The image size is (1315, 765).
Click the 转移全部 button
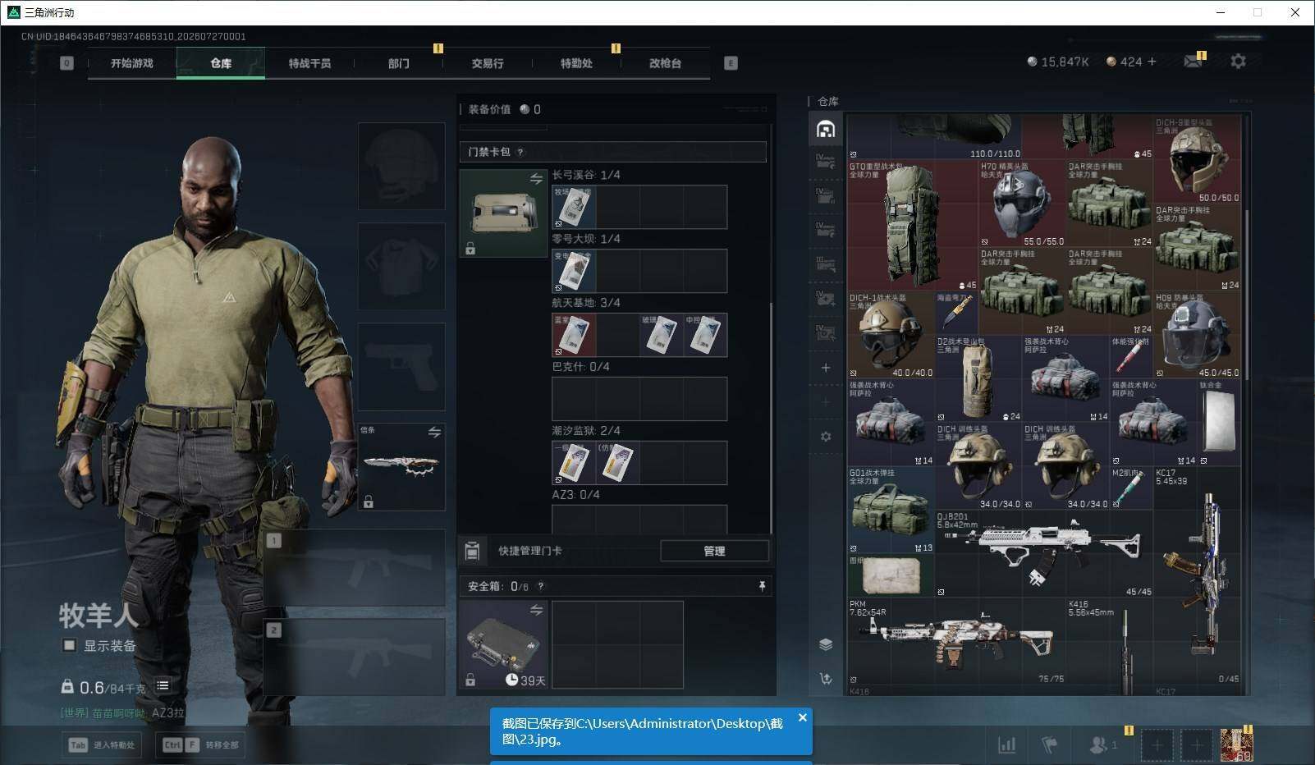coord(201,744)
